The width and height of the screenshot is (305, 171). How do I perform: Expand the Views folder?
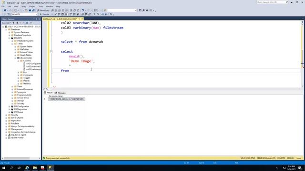(12, 86)
